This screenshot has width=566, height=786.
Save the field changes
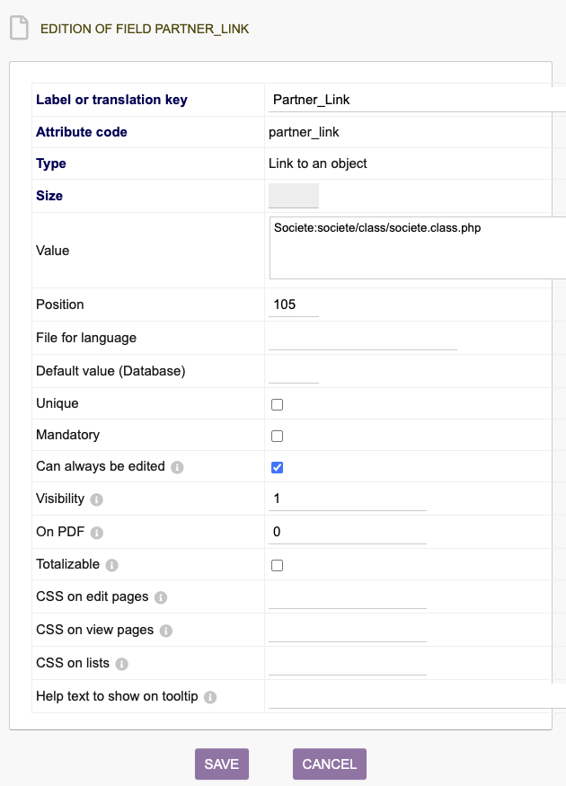coord(222,764)
